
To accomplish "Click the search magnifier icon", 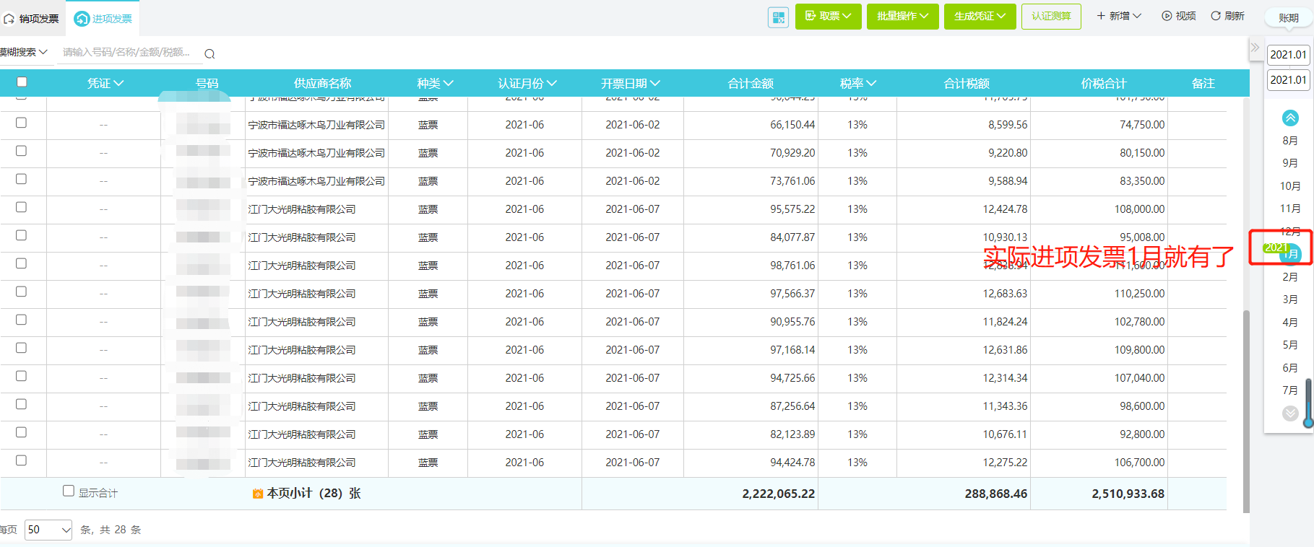I will (x=209, y=53).
